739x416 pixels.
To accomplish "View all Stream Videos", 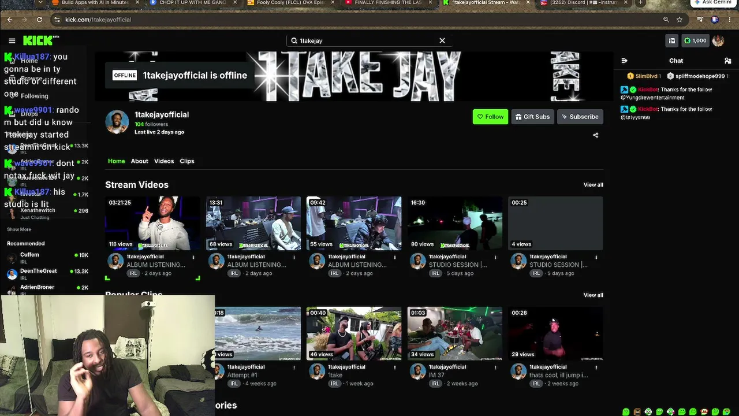I will click(x=593, y=185).
